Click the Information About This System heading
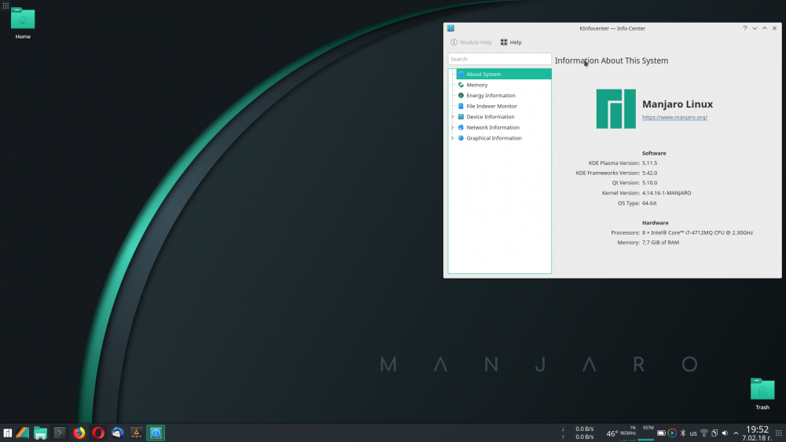Viewport: 786px width, 442px height. tap(611, 60)
